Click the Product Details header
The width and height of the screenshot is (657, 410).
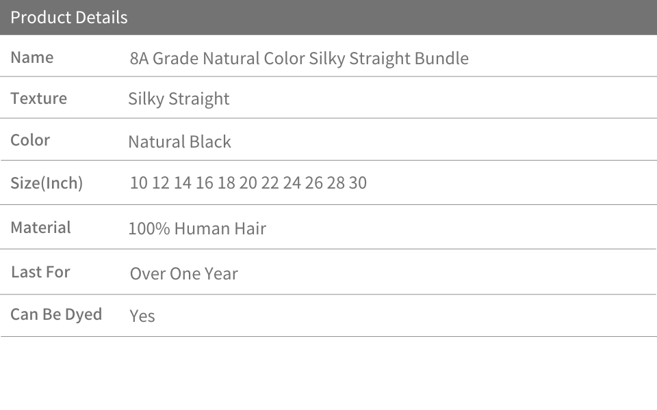click(x=69, y=18)
